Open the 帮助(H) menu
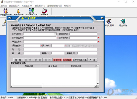 [67, 6]
